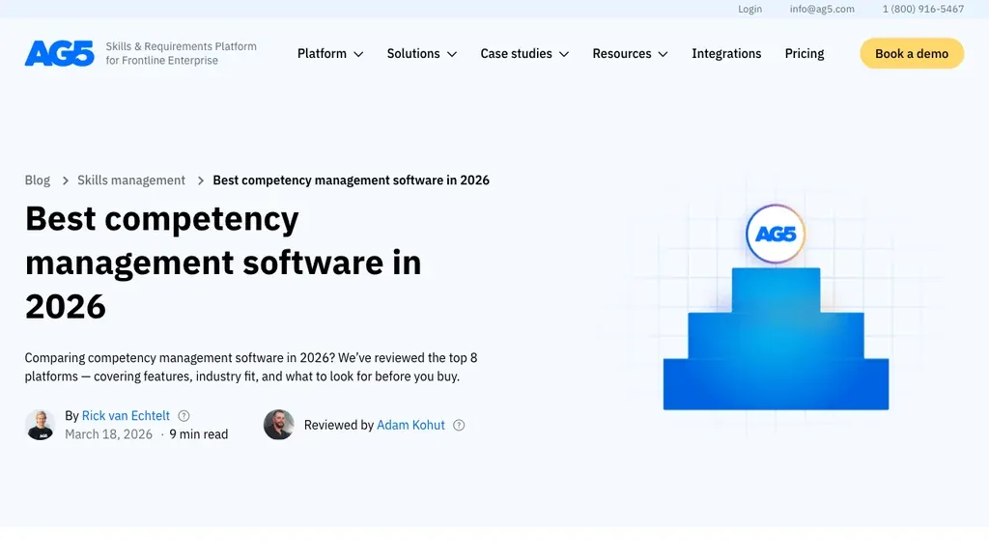989x556 pixels.
Task: Go to Blog breadcrumb
Action: (38, 181)
